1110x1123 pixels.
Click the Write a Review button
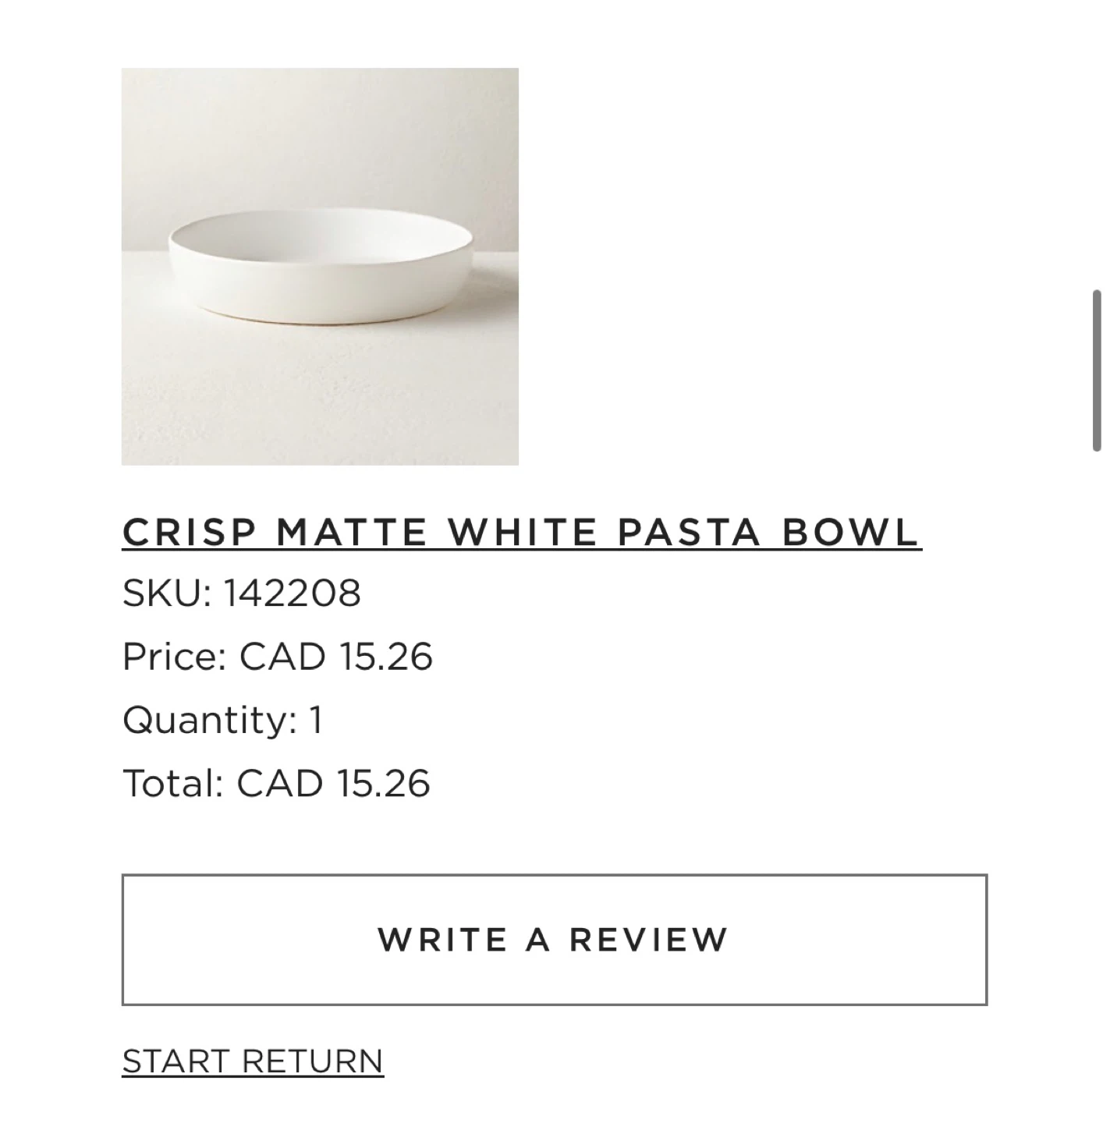(555, 940)
